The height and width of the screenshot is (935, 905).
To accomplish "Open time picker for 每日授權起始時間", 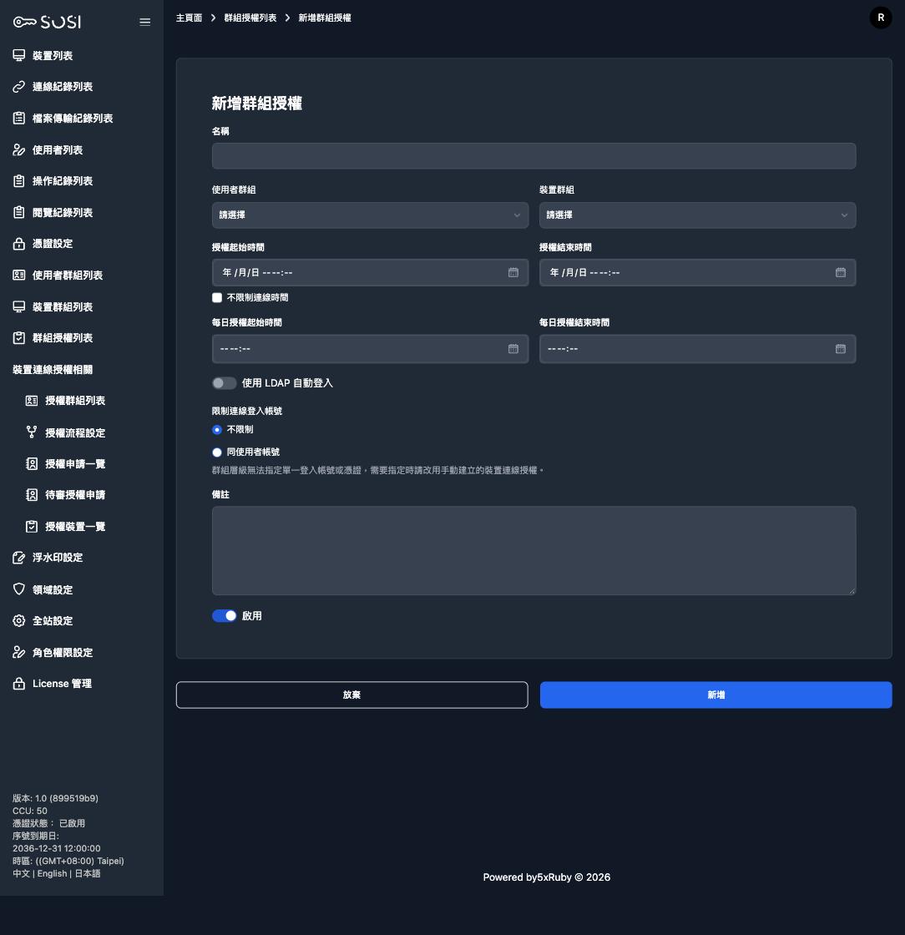I will (x=513, y=349).
